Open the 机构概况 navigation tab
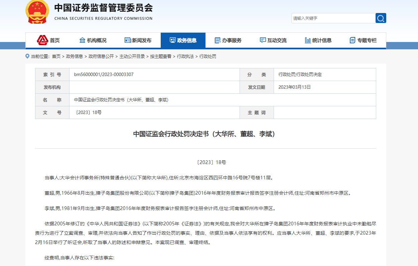Image resolution: width=418 pixels, height=266 pixels. 93,40
